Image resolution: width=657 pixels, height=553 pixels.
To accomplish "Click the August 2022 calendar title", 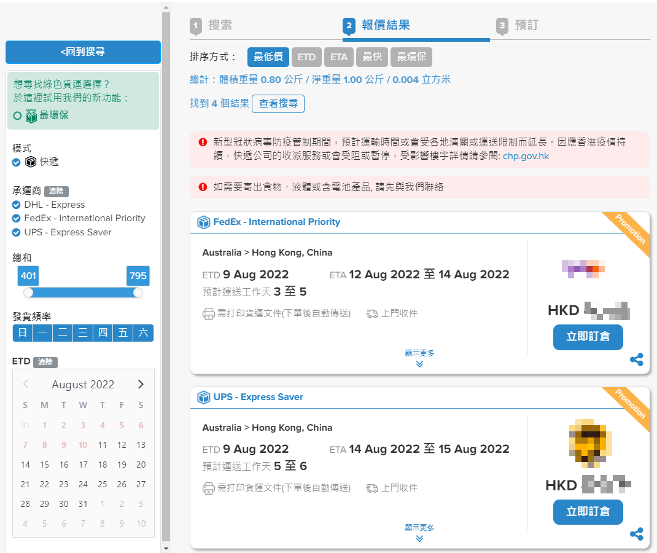I will 83,385.
